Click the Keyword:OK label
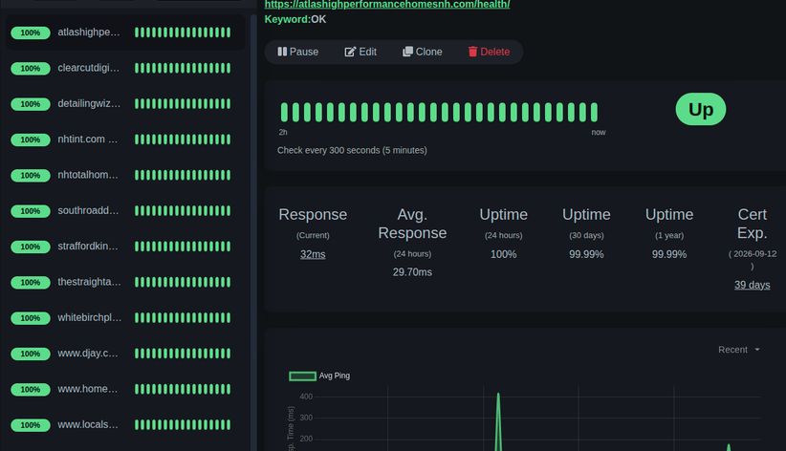786x451 pixels. 295,19
